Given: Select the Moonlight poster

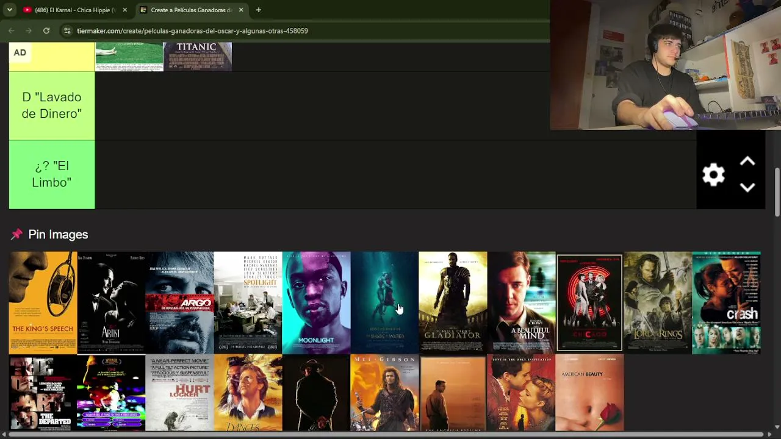Looking at the screenshot, I should click(x=316, y=302).
